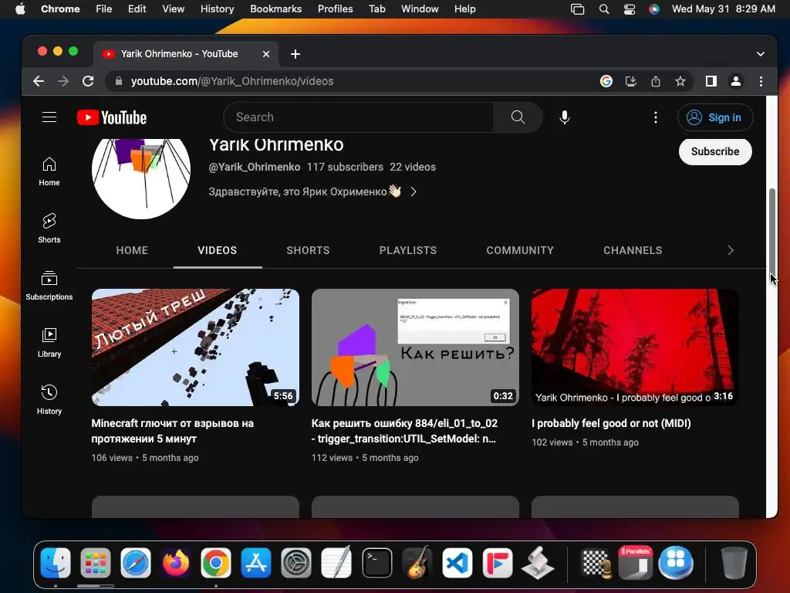790x593 pixels.
Task: Open Chrome profile icon
Action: [x=735, y=81]
